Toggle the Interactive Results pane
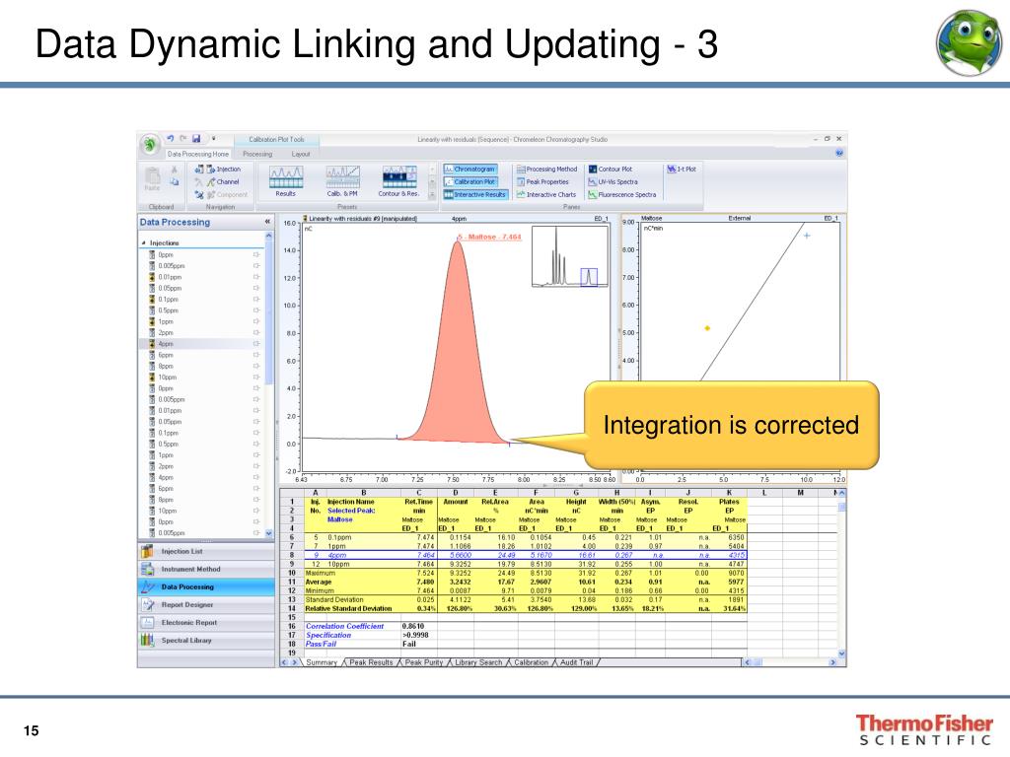This screenshot has height=757, width=1010. click(475, 194)
